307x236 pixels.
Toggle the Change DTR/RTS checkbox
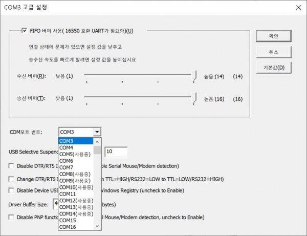pyautogui.click(x=12, y=179)
